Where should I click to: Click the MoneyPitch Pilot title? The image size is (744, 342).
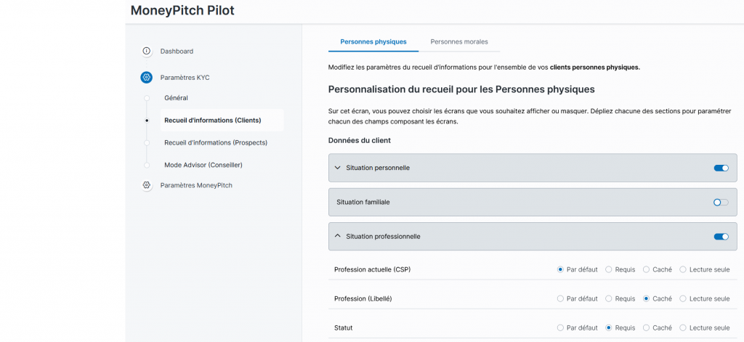point(182,11)
